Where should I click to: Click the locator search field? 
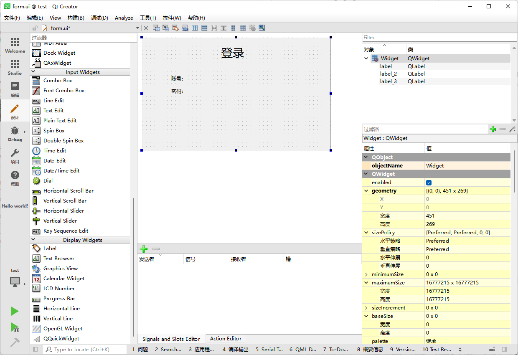click(85, 350)
